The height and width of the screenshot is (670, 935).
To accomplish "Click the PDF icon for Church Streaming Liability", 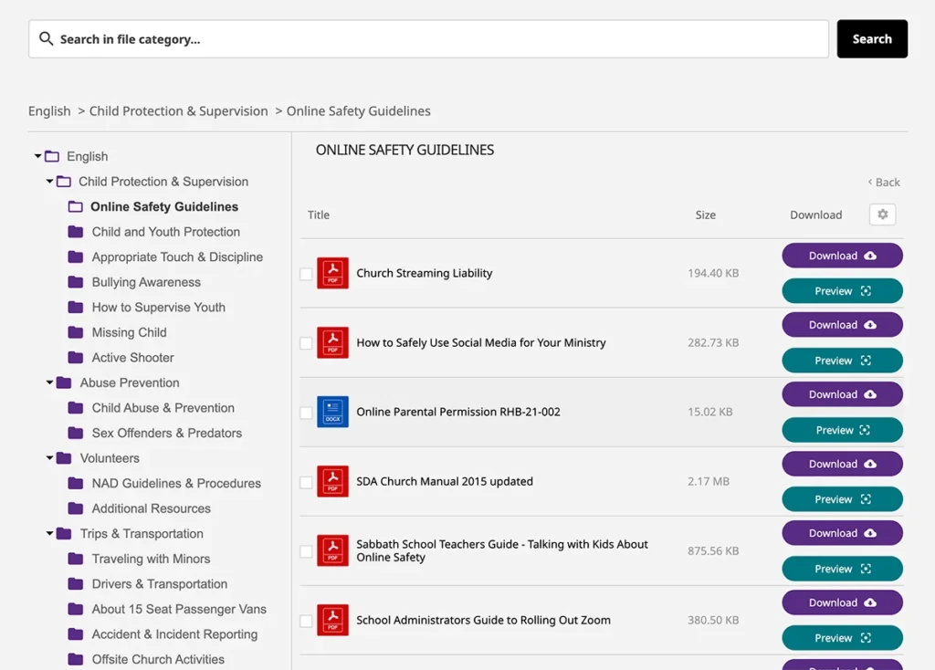I will pyautogui.click(x=332, y=273).
